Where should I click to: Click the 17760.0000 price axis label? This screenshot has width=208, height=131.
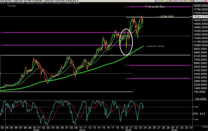point(201,9)
